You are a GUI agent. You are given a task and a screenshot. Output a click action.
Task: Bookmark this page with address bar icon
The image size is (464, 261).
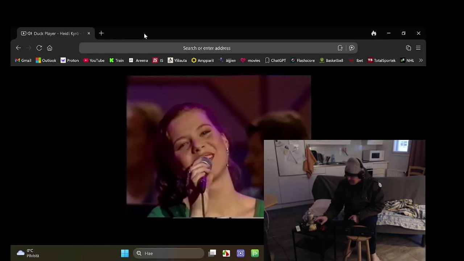click(340, 48)
